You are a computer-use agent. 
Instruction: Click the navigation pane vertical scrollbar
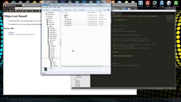[60, 42]
